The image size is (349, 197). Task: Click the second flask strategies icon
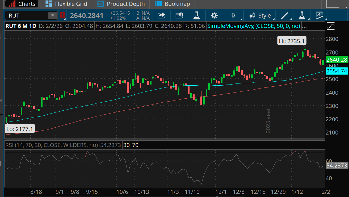[x=302, y=15]
